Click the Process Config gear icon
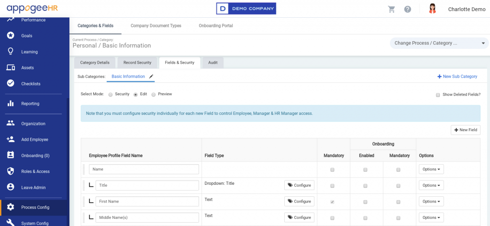This screenshot has width=490, height=226. (11, 207)
